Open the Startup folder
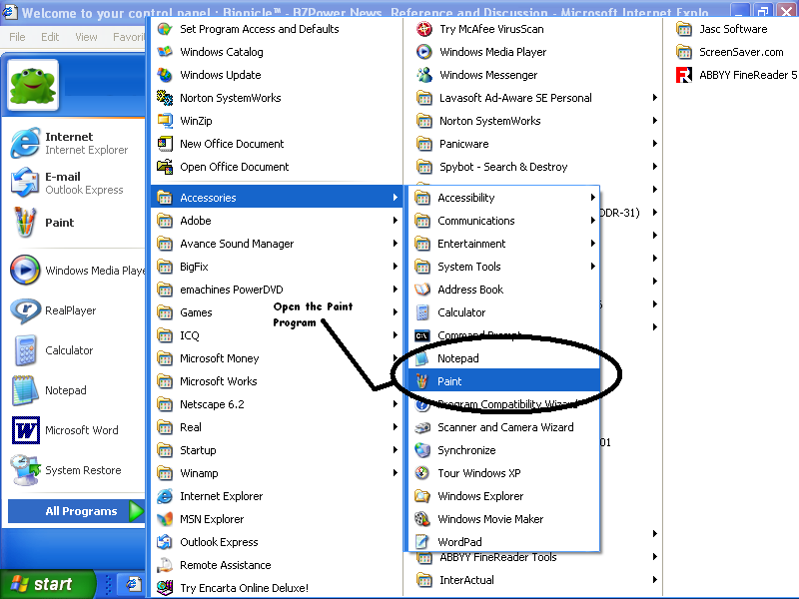The width and height of the screenshot is (799, 599). coord(277,450)
